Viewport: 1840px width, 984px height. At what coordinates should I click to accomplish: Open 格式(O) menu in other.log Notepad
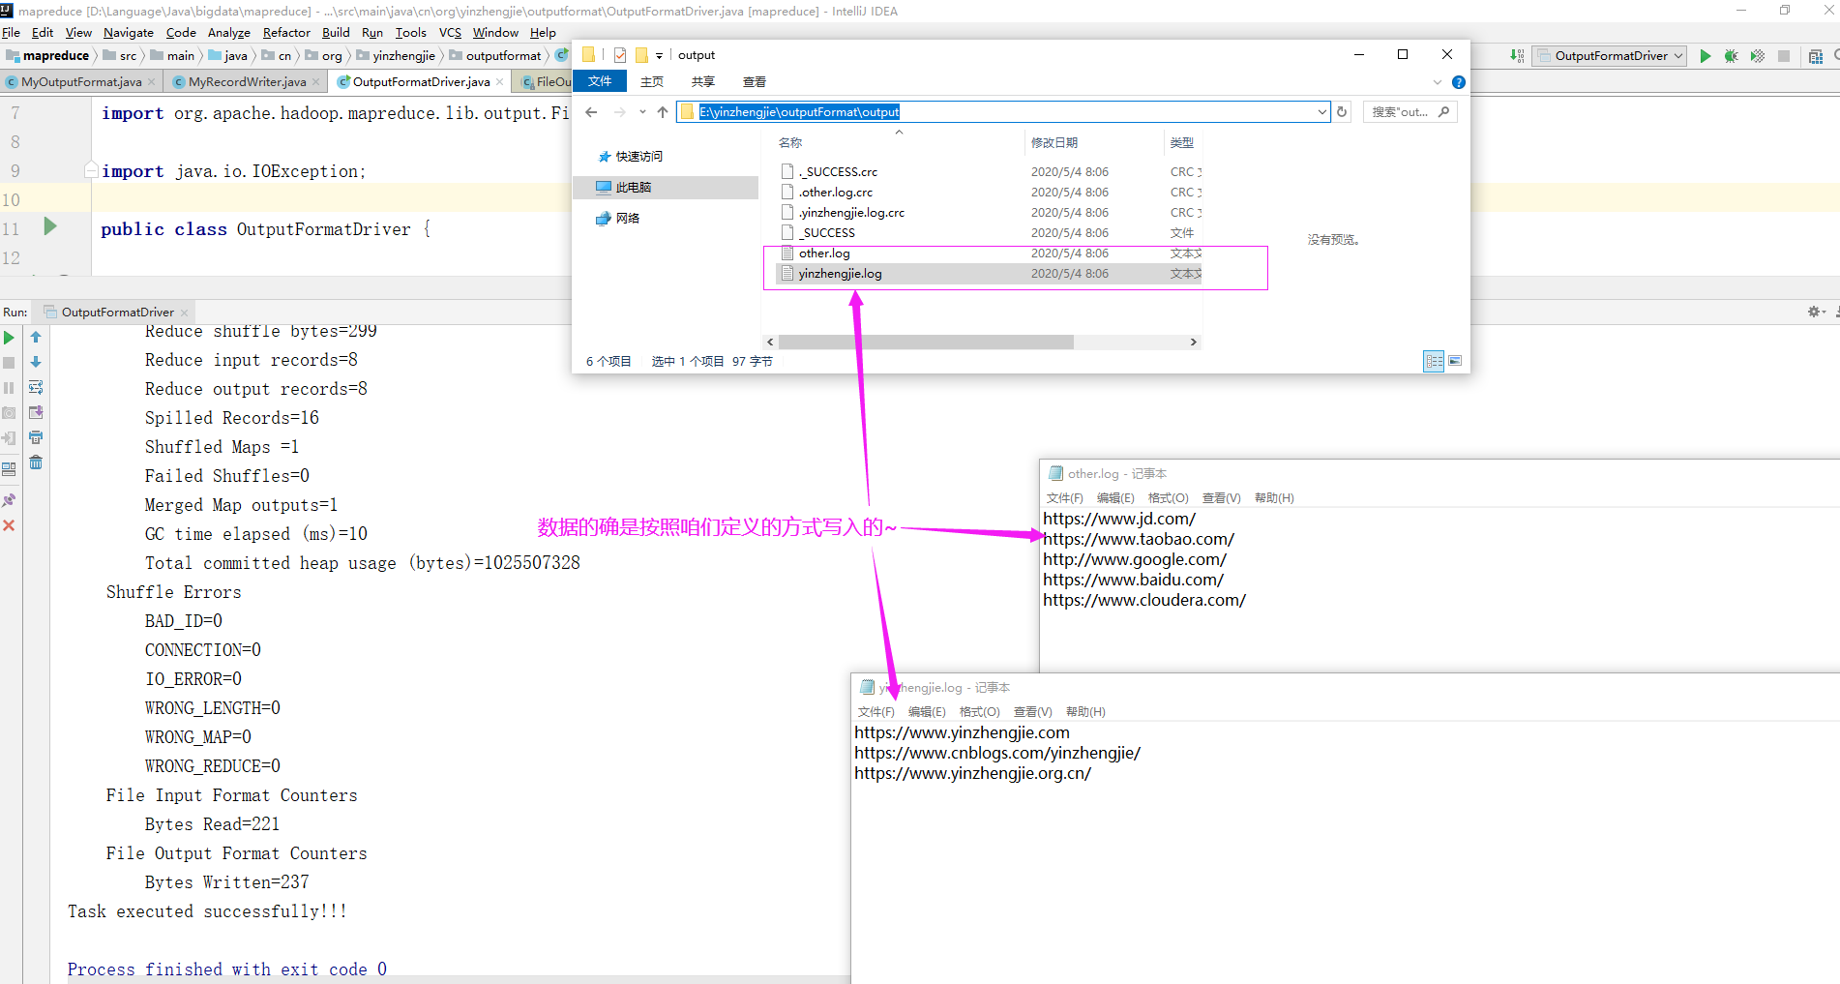click(1168, 498)
